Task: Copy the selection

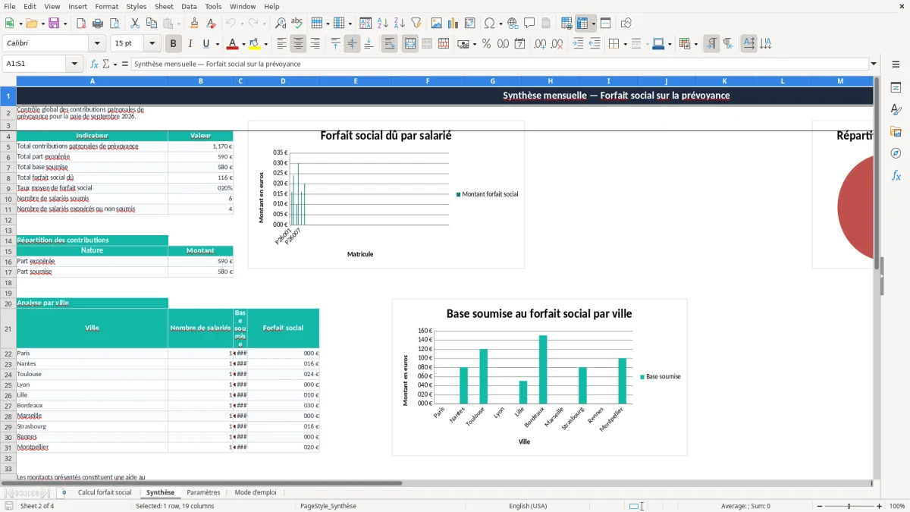Action: (x=151, y=24)
